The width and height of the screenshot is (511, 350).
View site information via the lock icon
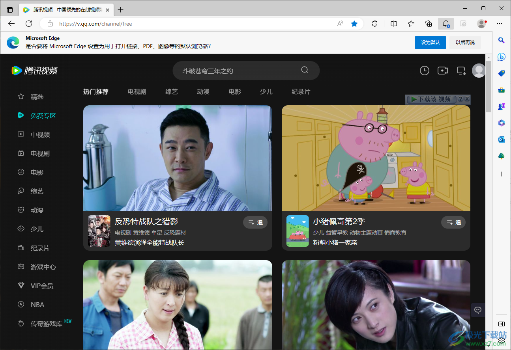point(50,24)
